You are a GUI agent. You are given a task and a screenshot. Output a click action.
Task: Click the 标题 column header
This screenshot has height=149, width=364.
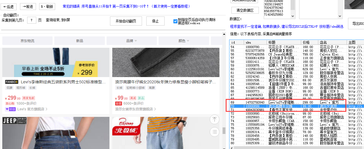[284, 42]
